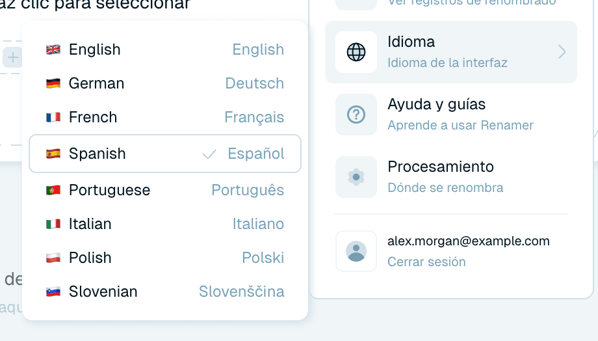Image resolution: width=598 pixels, height=341 pixels.
Task: Click the Spanish flag icon
Action: click(53, 154)
